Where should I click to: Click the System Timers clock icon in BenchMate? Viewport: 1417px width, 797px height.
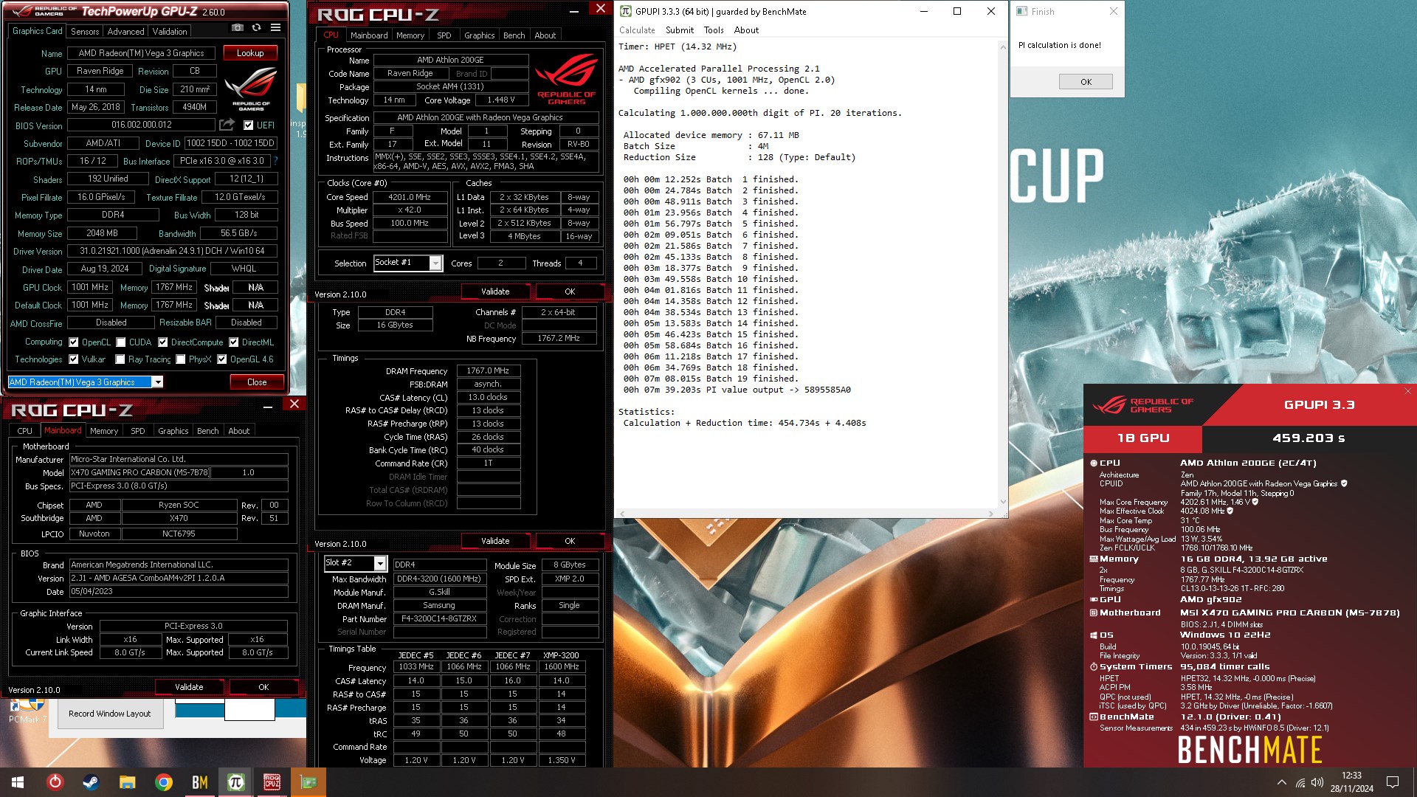click(1093, 666)
